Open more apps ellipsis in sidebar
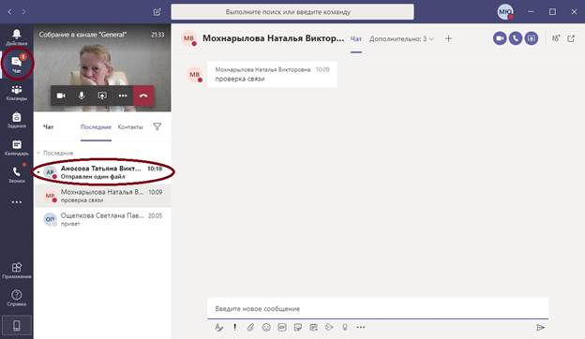Screen dimensions: 585x339 click(17, 202)
